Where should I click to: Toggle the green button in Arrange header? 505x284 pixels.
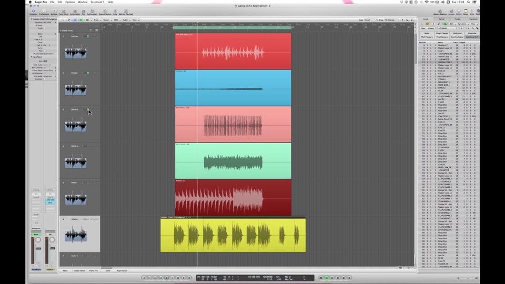coord(80,20)
